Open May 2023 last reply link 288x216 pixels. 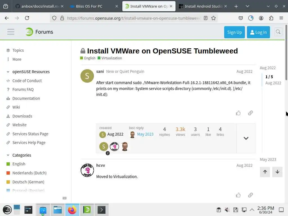(145, 134)
